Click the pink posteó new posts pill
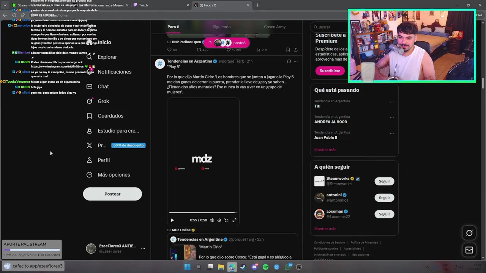The height and width of the screenshot is (273, 486). (x=226, y=43)
